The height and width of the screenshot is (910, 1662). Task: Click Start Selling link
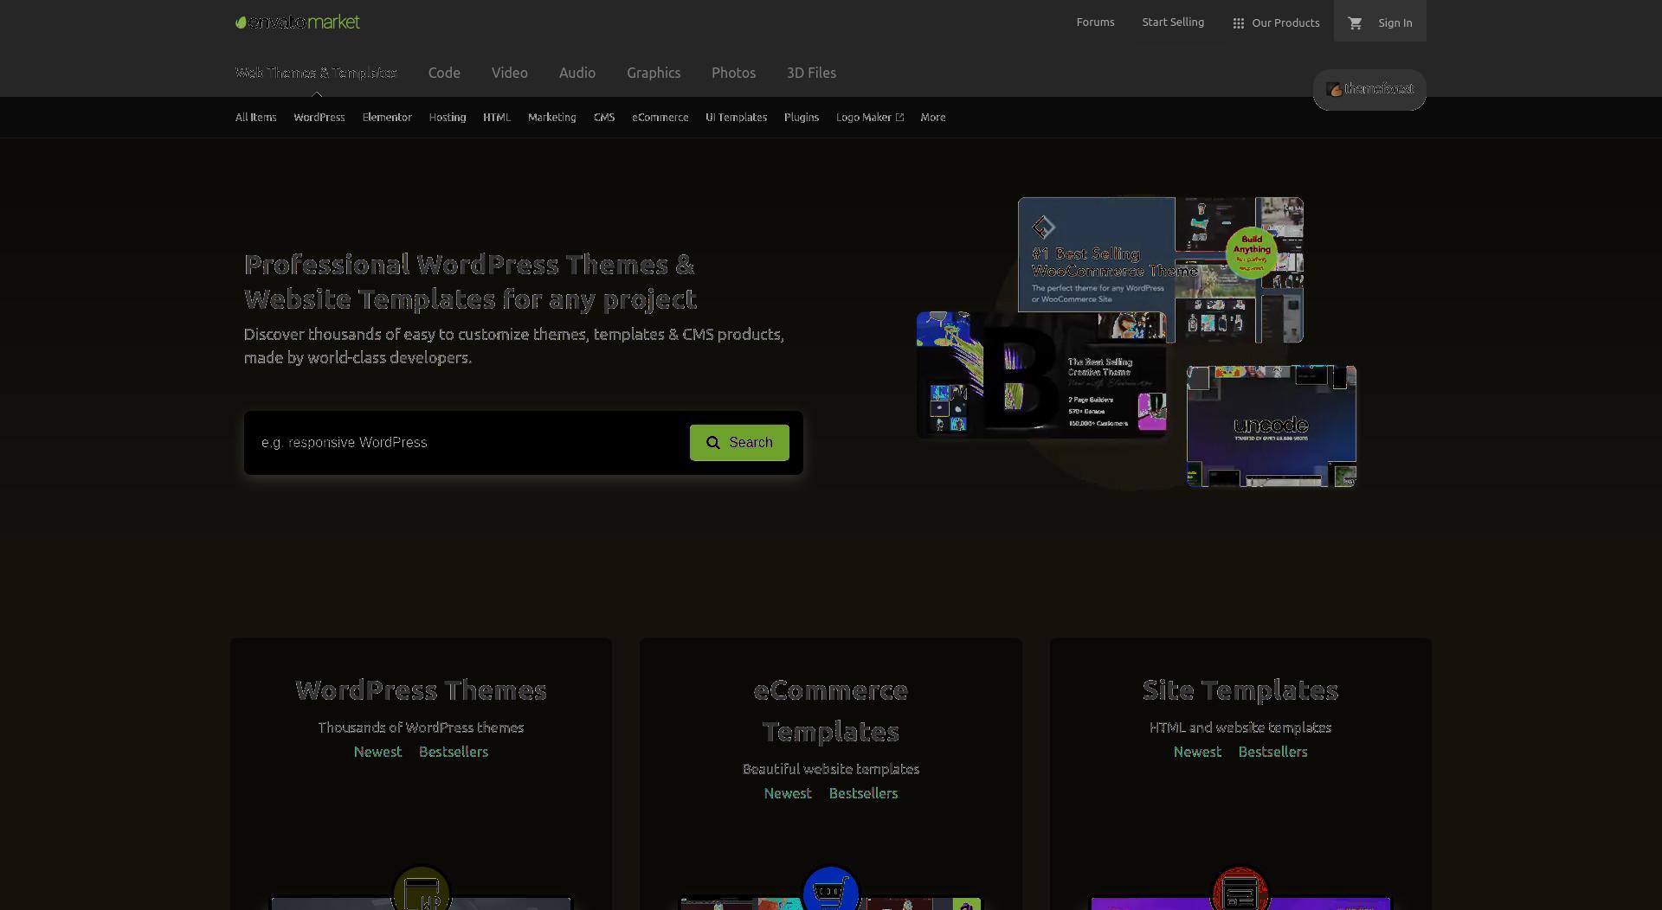(1173, 22)
